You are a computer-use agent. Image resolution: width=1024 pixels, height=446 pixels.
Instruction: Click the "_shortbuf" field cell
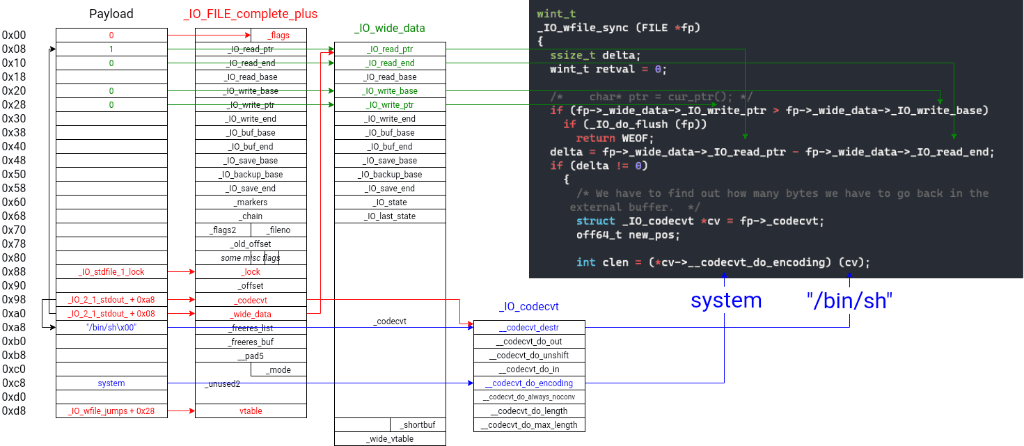[x=418, y=425]
